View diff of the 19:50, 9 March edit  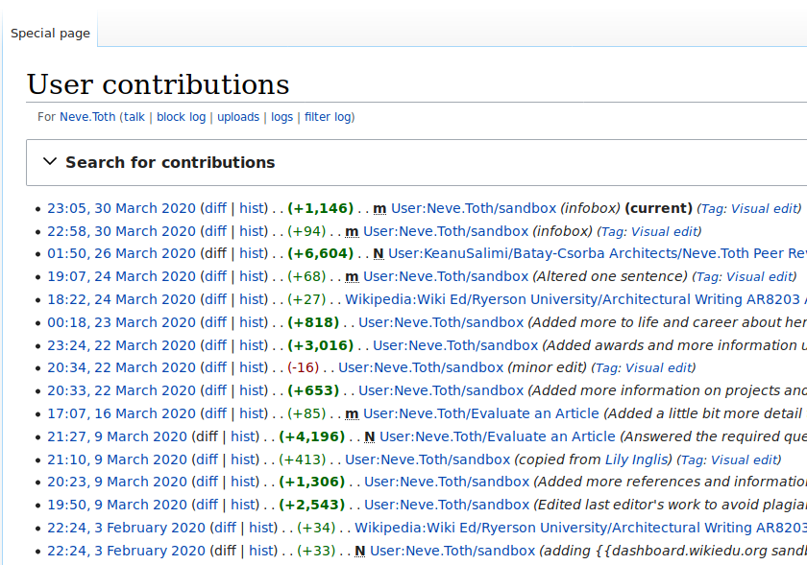coord(207,505)
